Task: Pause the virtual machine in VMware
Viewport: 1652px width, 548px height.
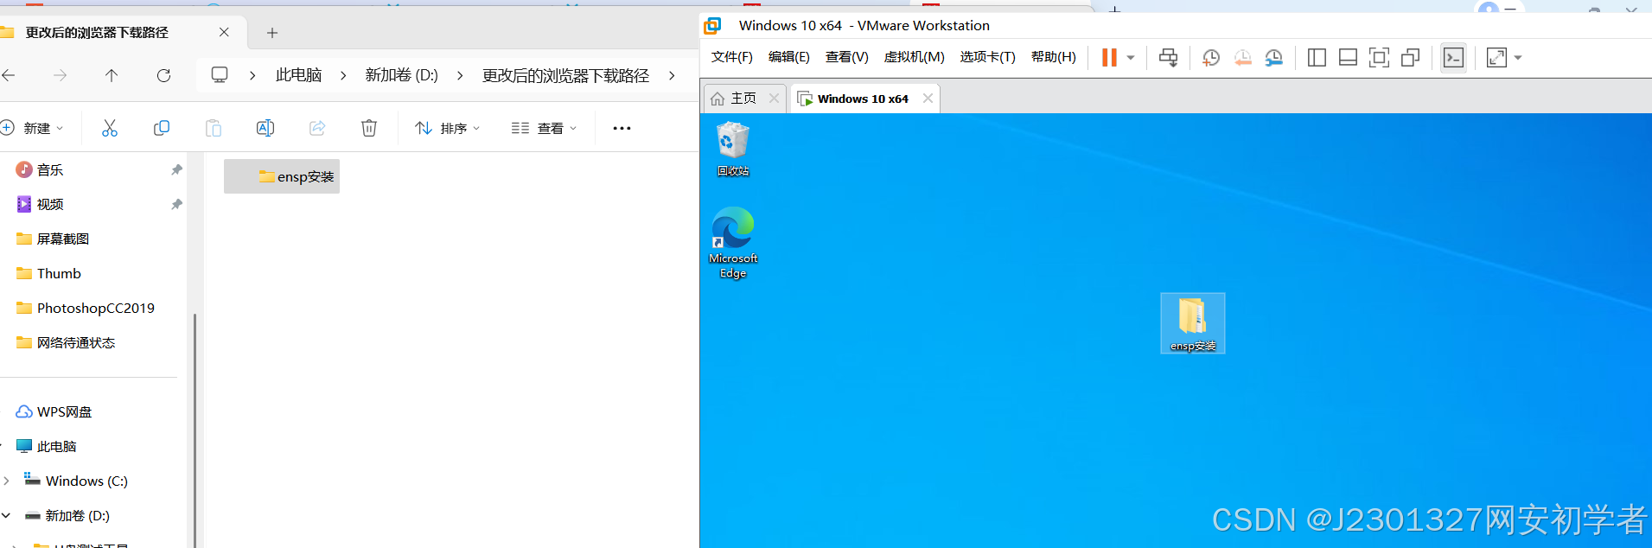Action: (1109, 58)
